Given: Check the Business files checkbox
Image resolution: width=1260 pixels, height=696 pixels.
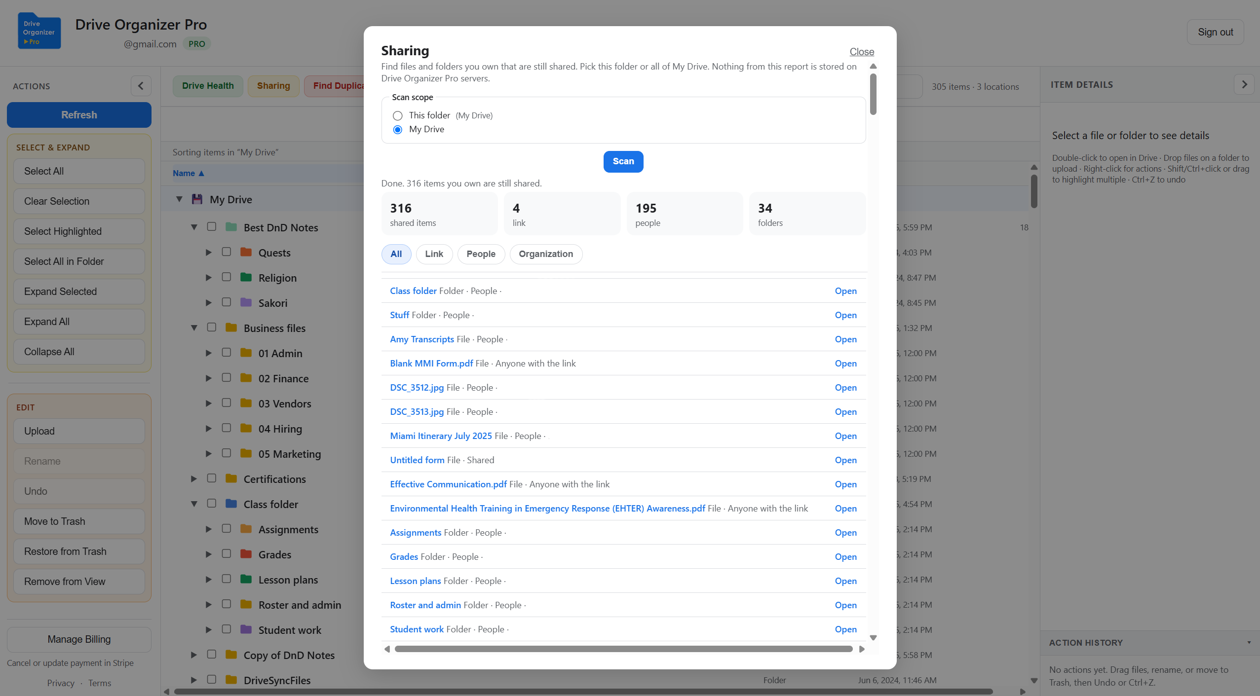Looking at the screenshot, I should tap(211, 327).
